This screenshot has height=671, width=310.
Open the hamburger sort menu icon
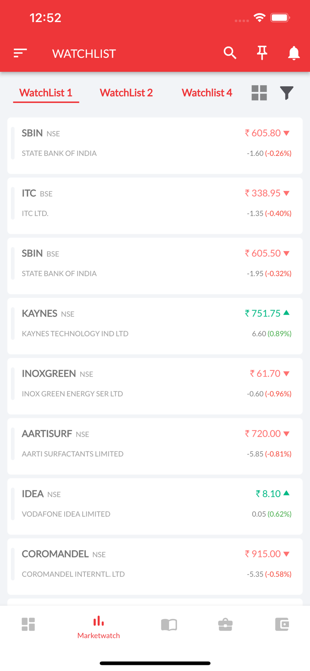[20, 53]
